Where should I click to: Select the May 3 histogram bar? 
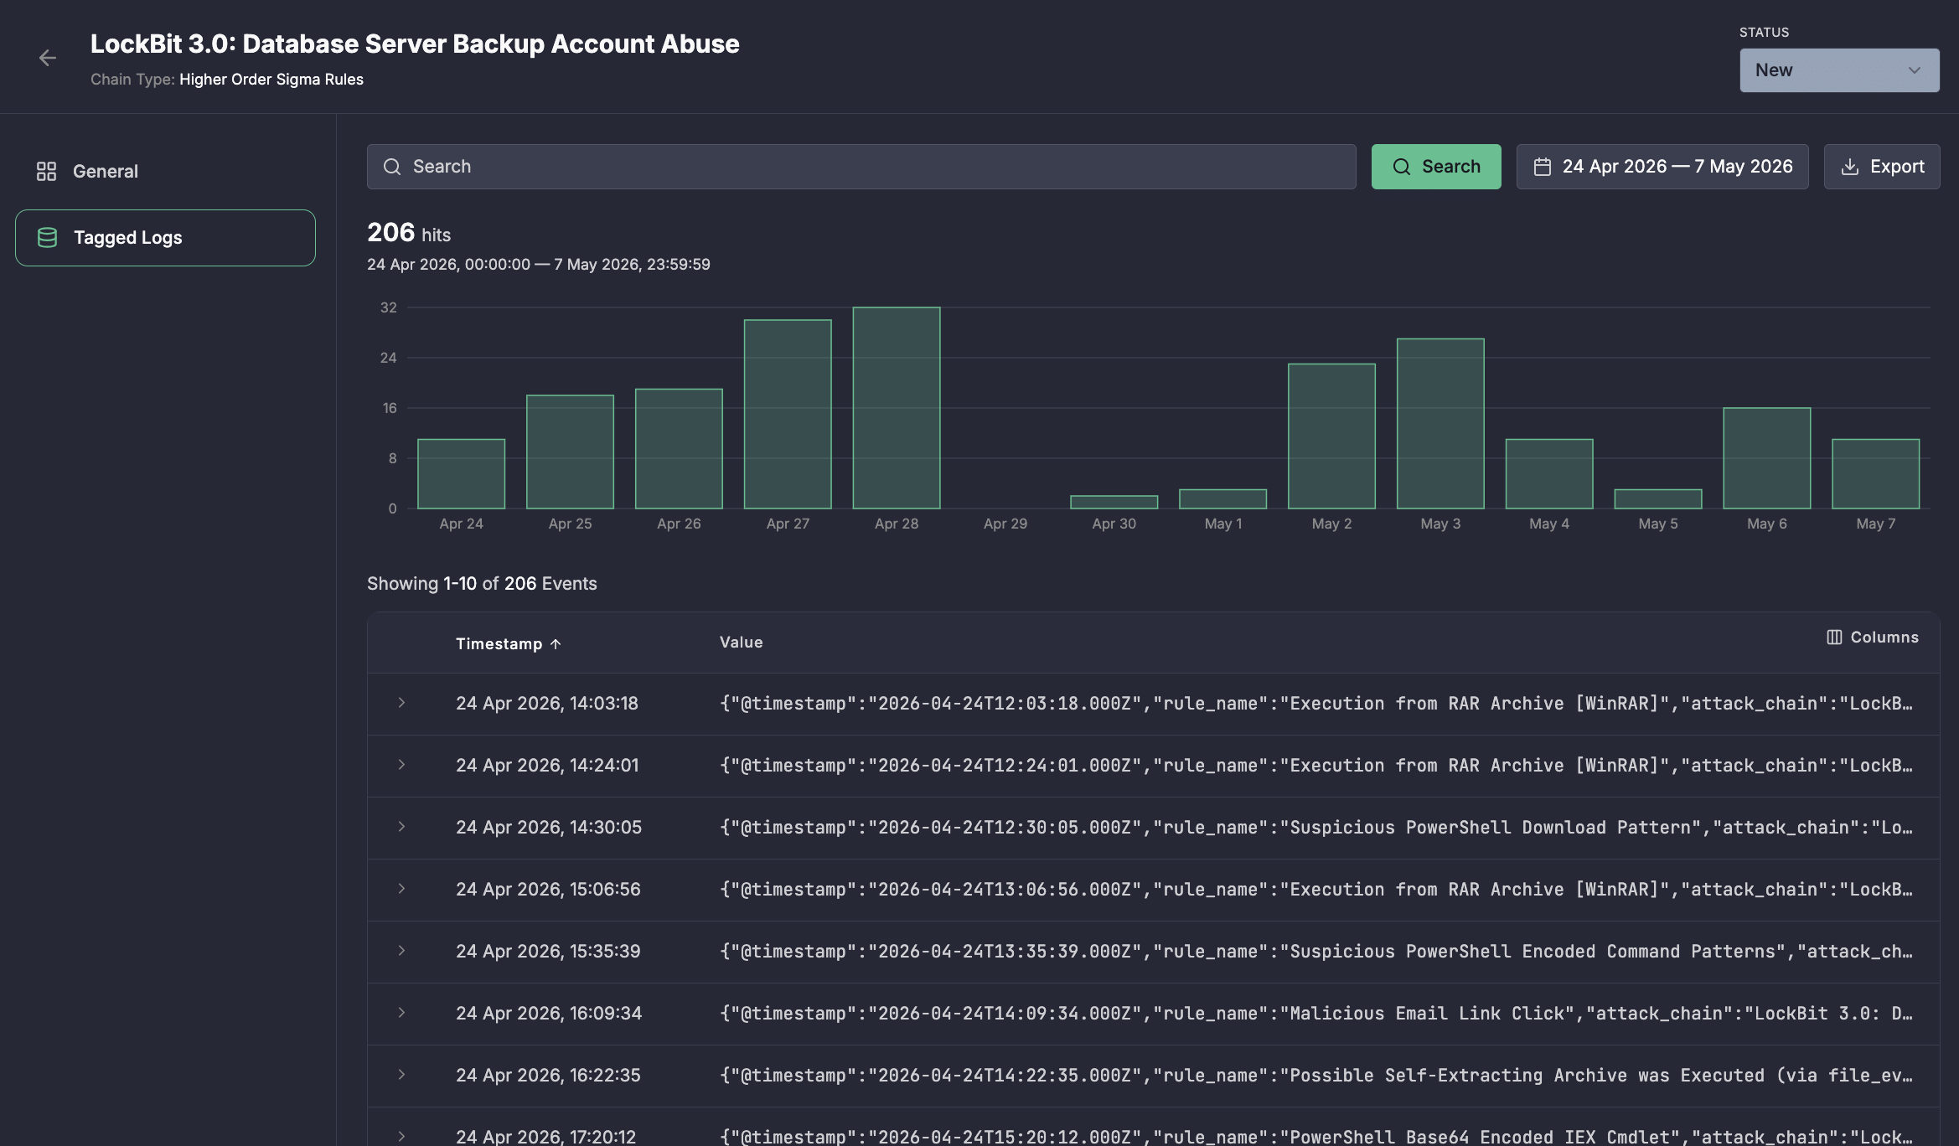click(1440, 424)
